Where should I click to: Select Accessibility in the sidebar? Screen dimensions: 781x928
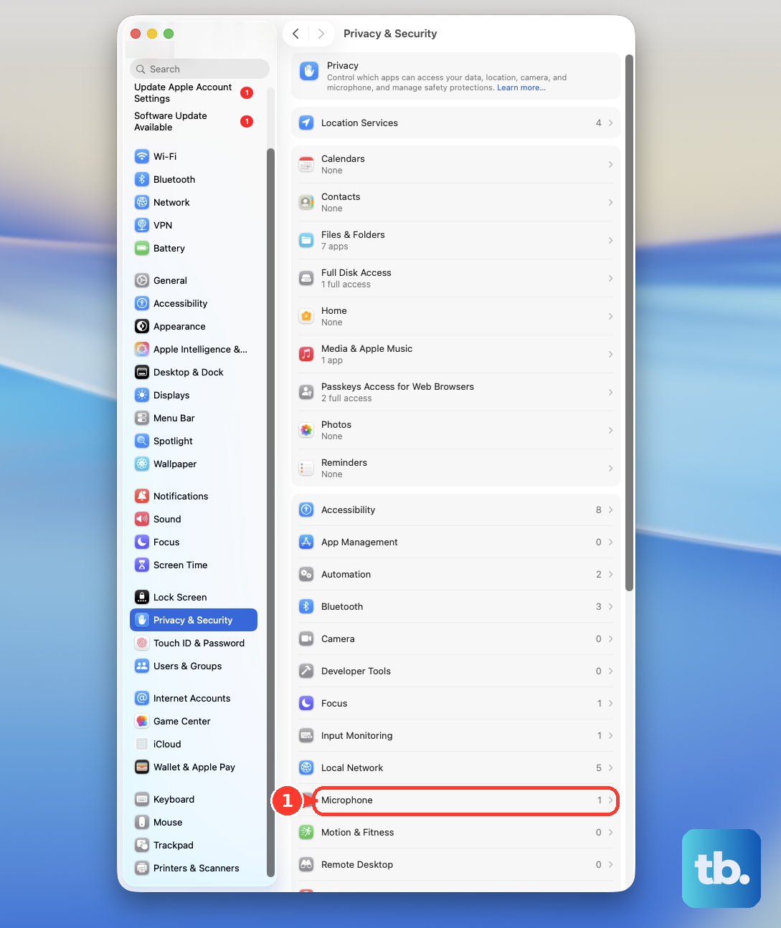194,303
